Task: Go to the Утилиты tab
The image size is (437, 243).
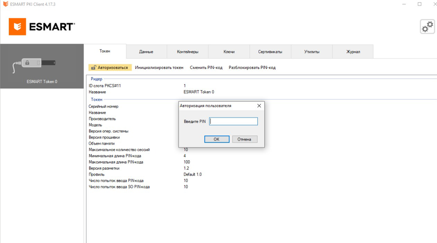Action: [311, 52]
